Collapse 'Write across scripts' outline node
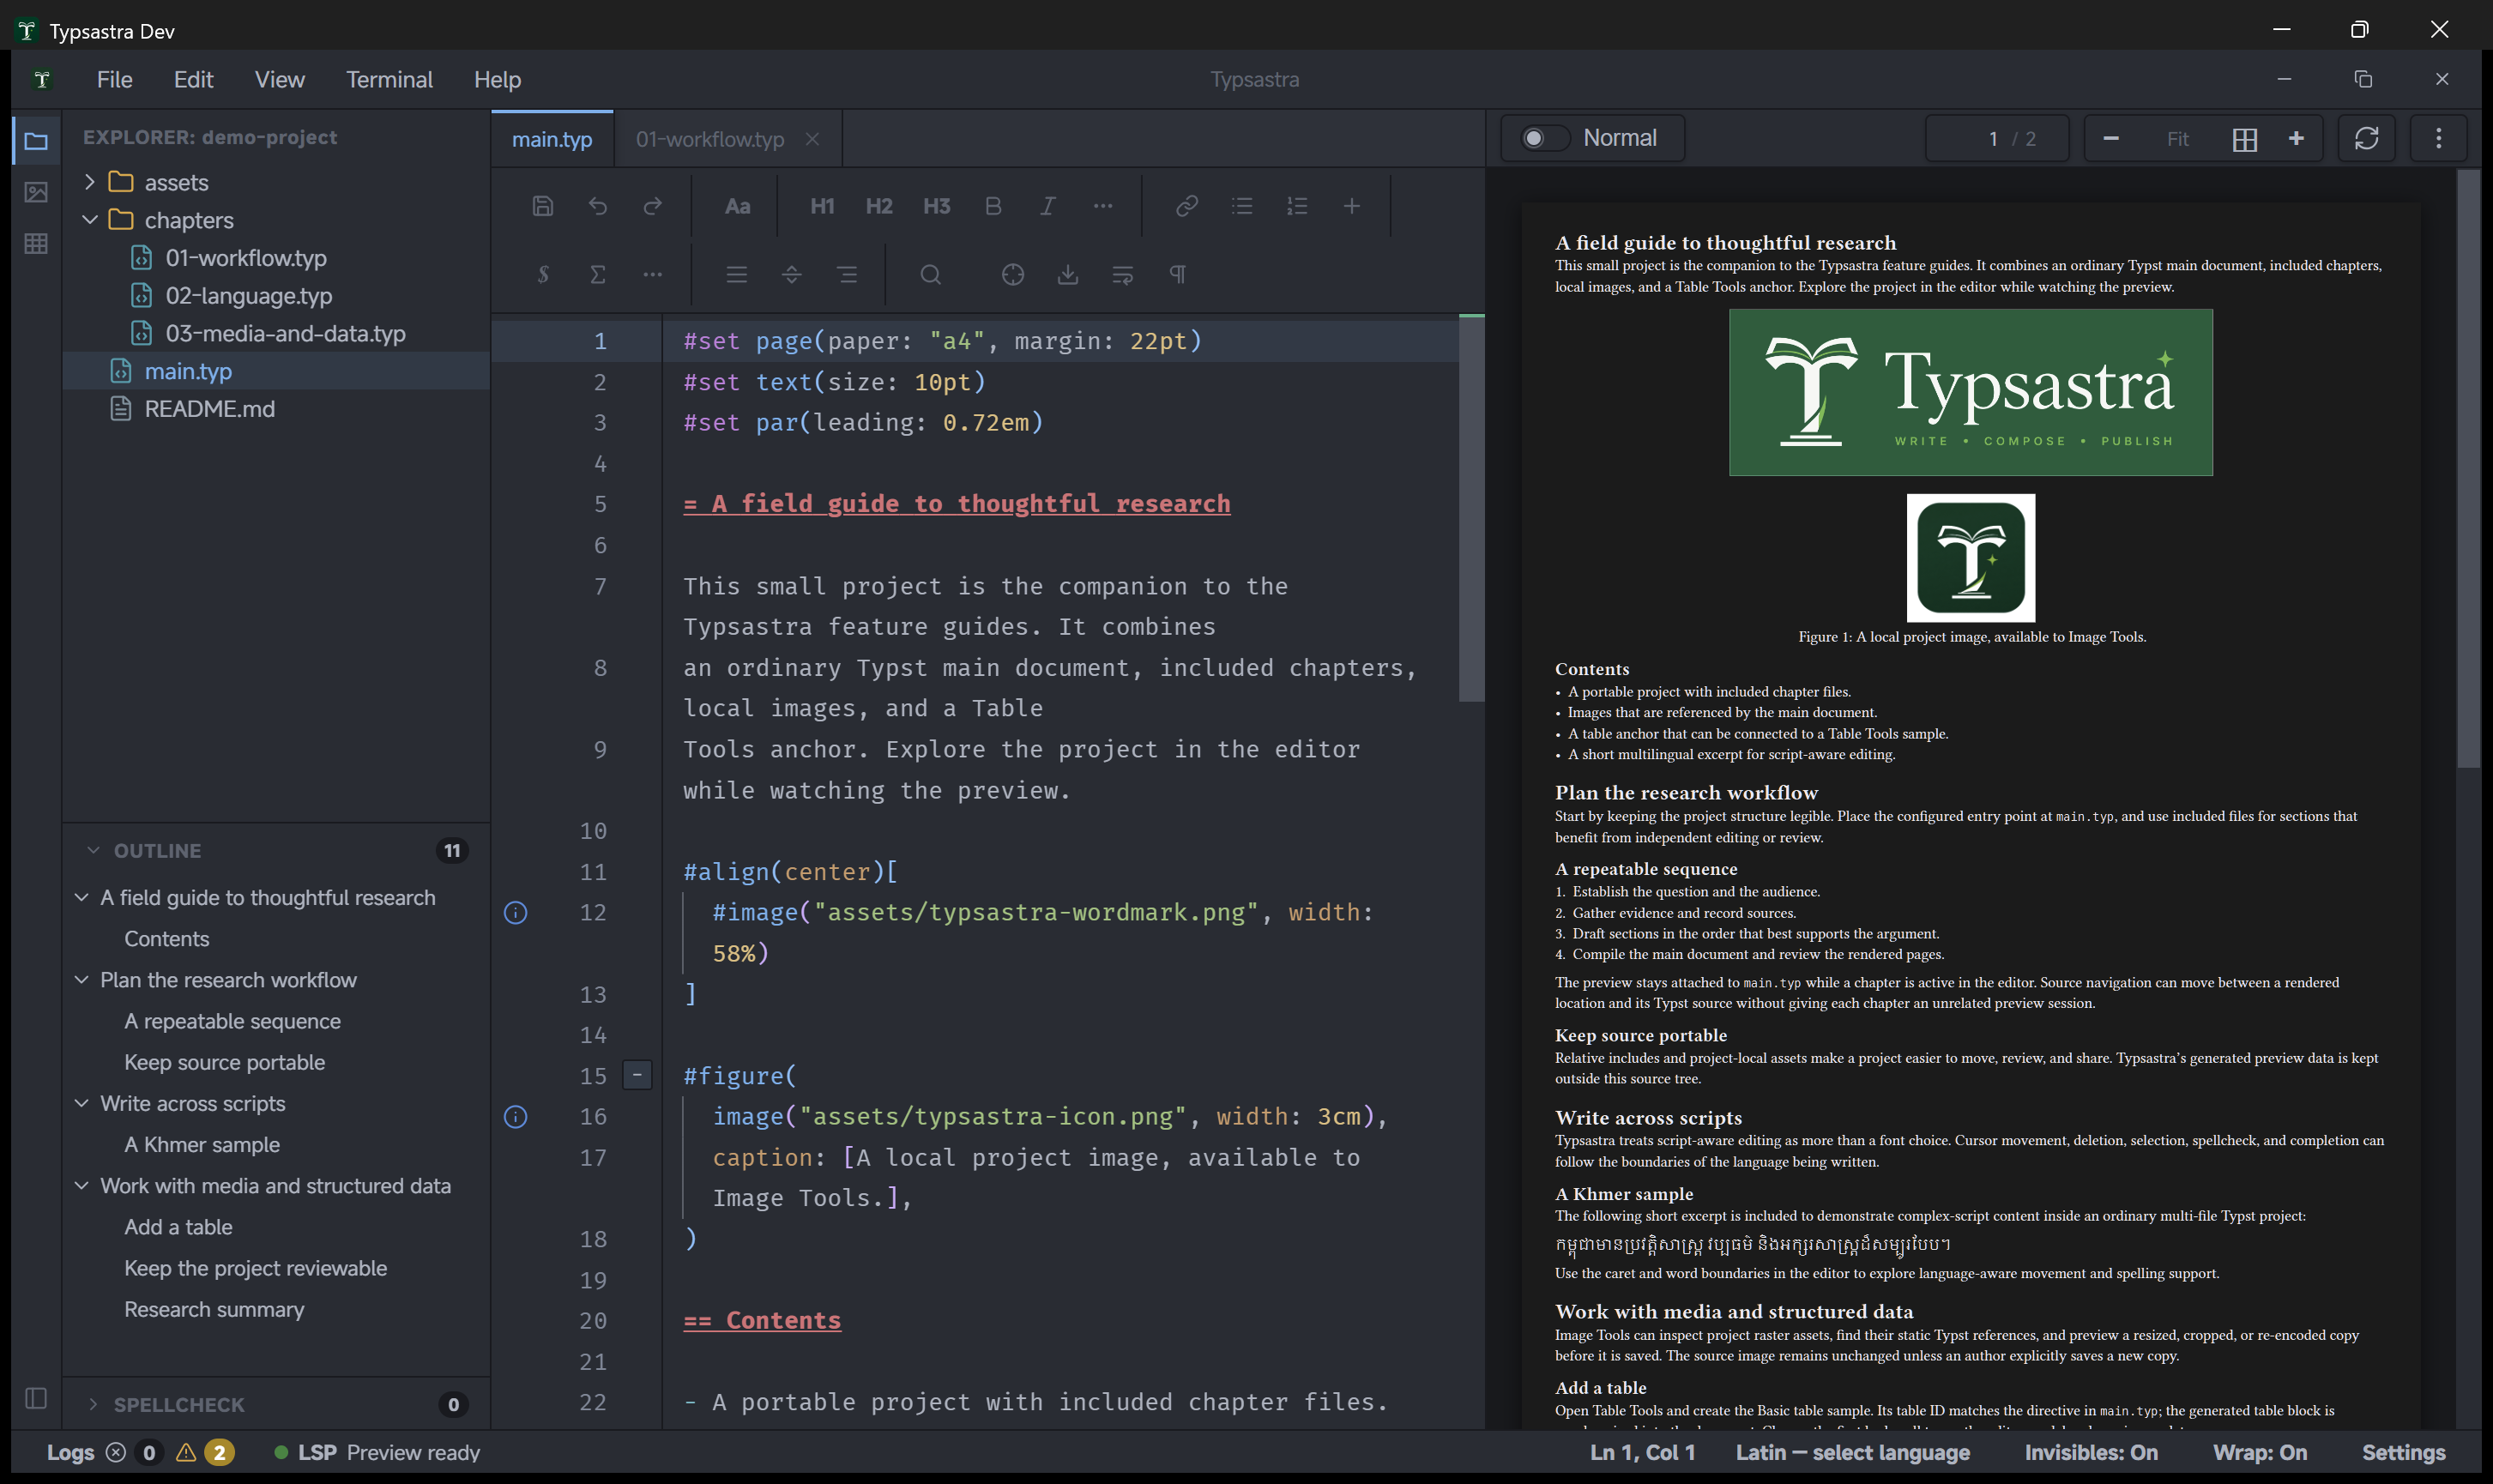 click(x=82, y=1103)
